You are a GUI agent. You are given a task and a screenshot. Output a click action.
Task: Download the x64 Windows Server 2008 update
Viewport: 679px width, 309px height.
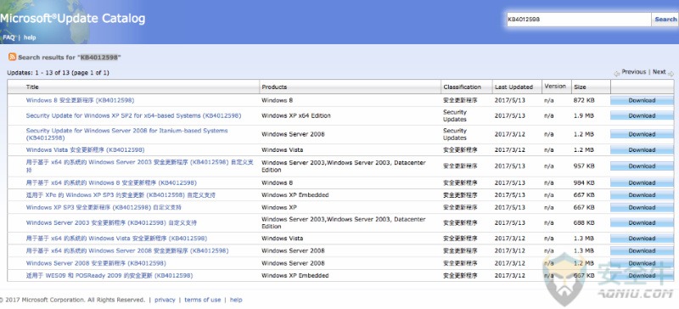click(x=642, y=251)
